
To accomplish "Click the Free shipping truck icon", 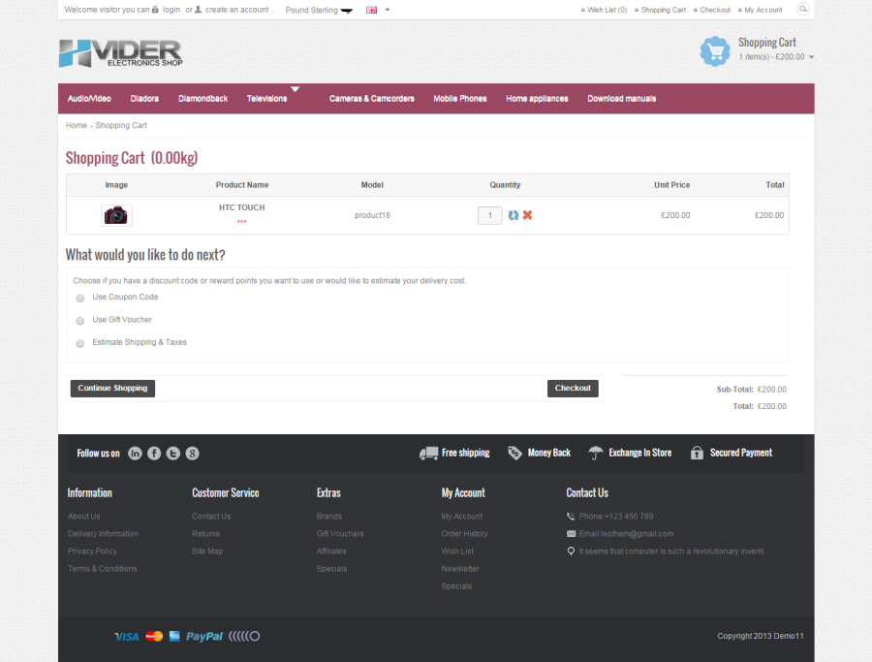I will [x=428, y=454].
